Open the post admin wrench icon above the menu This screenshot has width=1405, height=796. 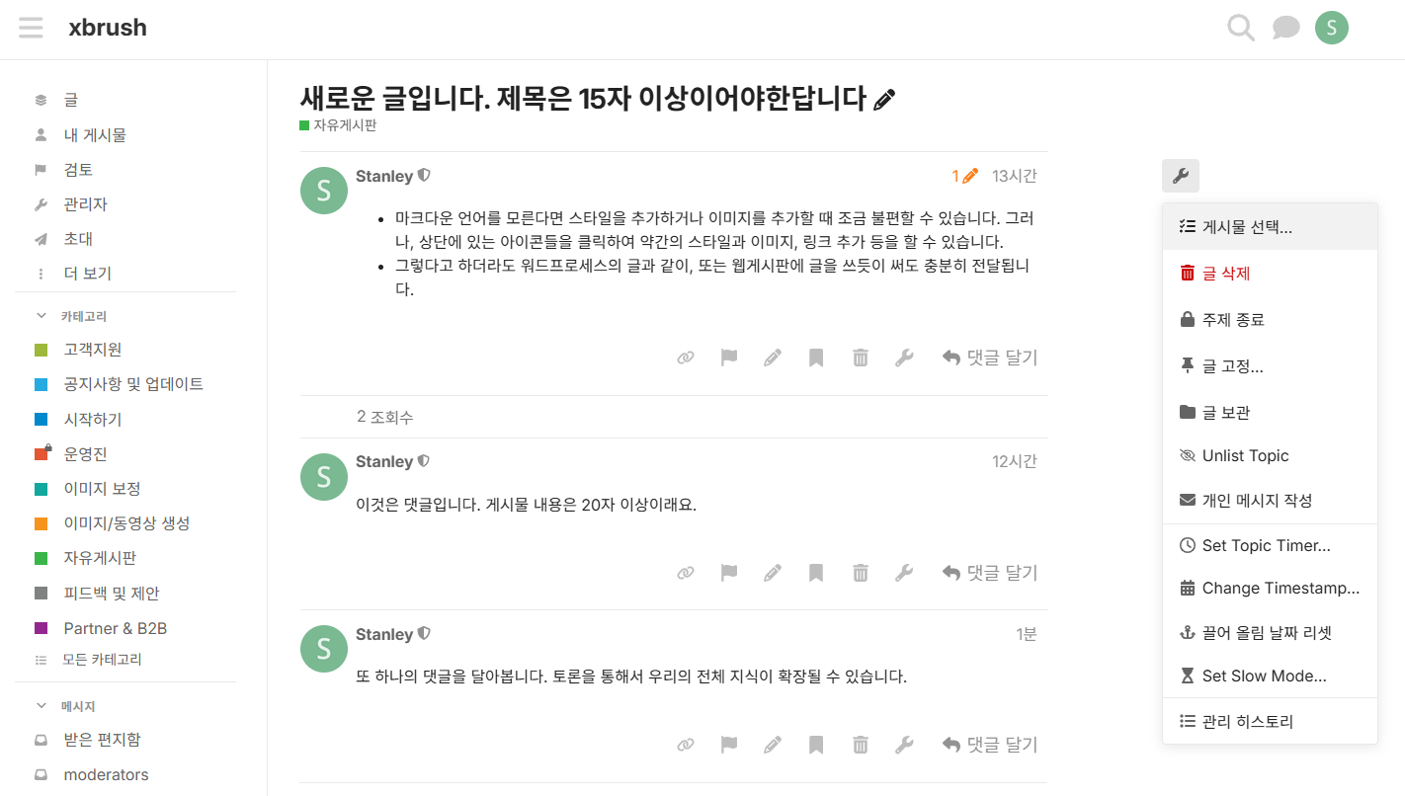tap(1181, 175)
